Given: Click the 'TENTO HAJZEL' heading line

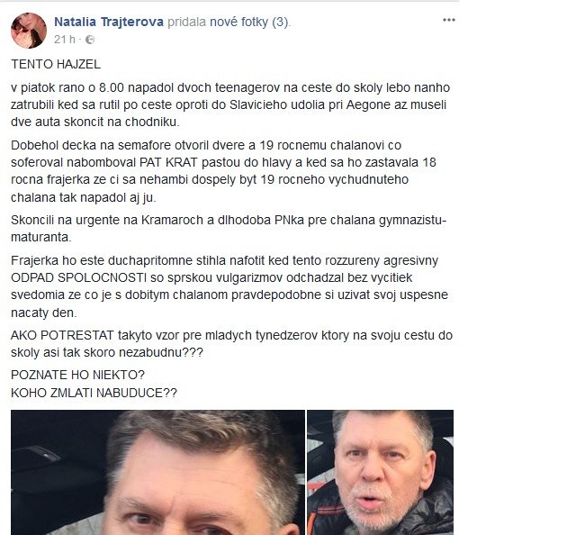Looking at the screenshot, I should [x=56, y=65].
